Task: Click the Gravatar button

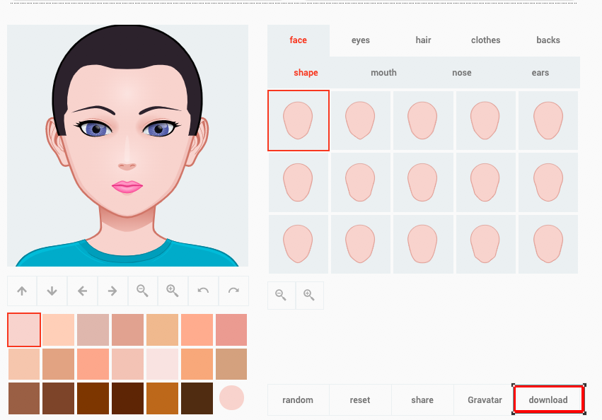Action: 485,400
